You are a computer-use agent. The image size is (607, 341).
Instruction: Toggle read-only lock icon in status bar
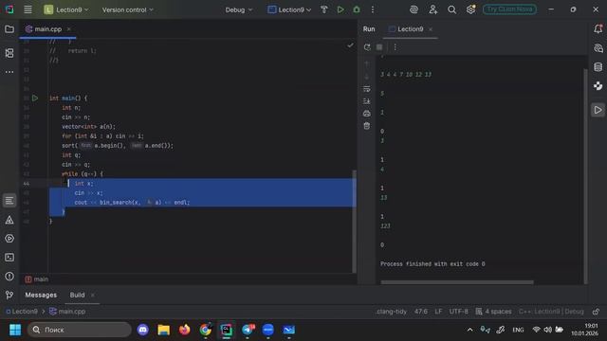coord(597,312)
